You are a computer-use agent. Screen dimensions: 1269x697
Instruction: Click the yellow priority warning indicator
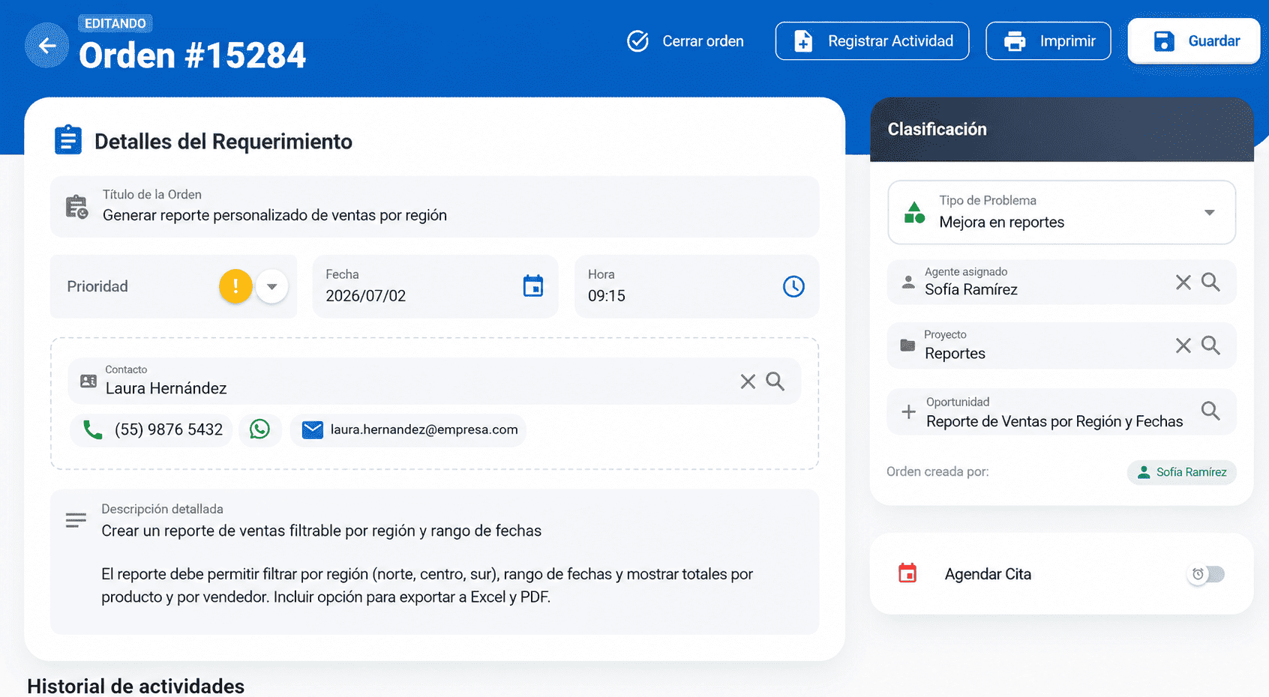[235, 286]
